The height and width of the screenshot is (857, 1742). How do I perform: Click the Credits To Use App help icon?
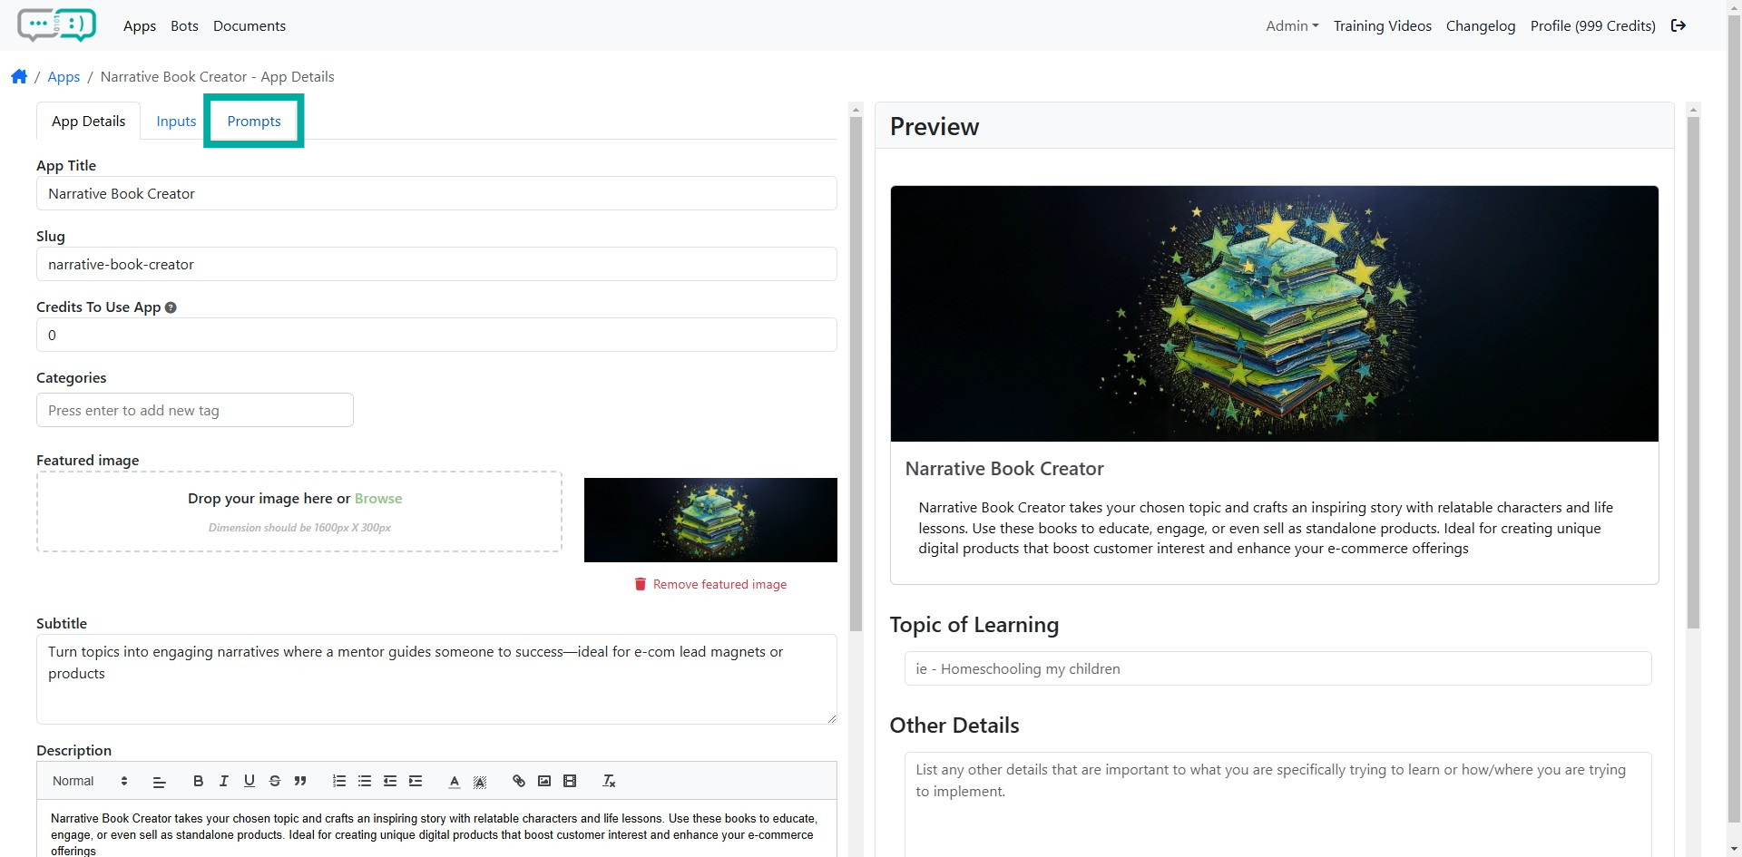tap(171, 307)
